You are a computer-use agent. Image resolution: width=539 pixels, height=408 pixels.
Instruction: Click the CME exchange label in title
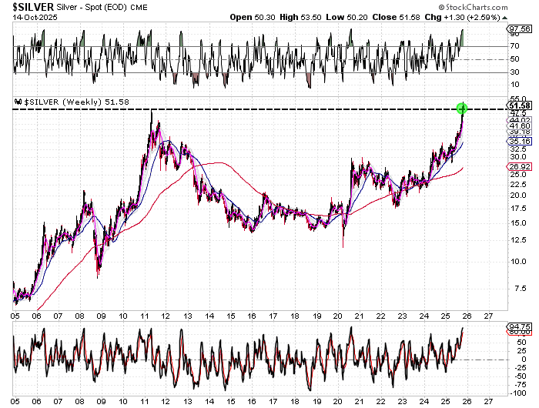pyautogui.click(x=117, y=7)
